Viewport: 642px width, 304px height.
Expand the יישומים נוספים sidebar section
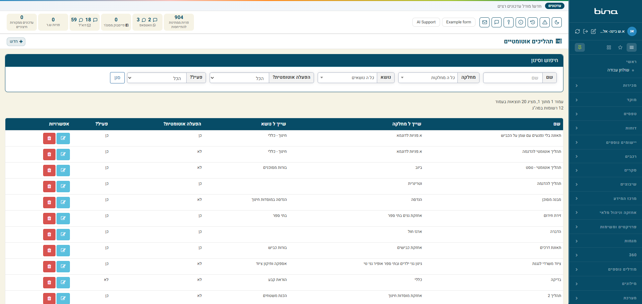[606, 142]
